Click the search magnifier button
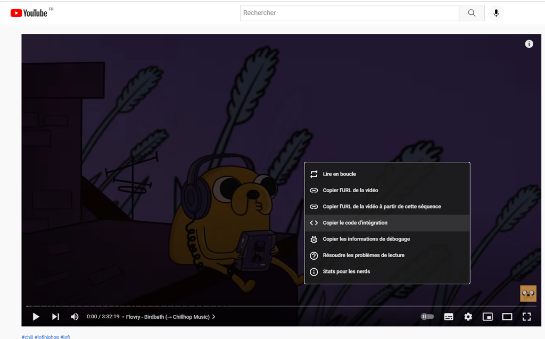This screenshot has width=545, height=339. 472,13
